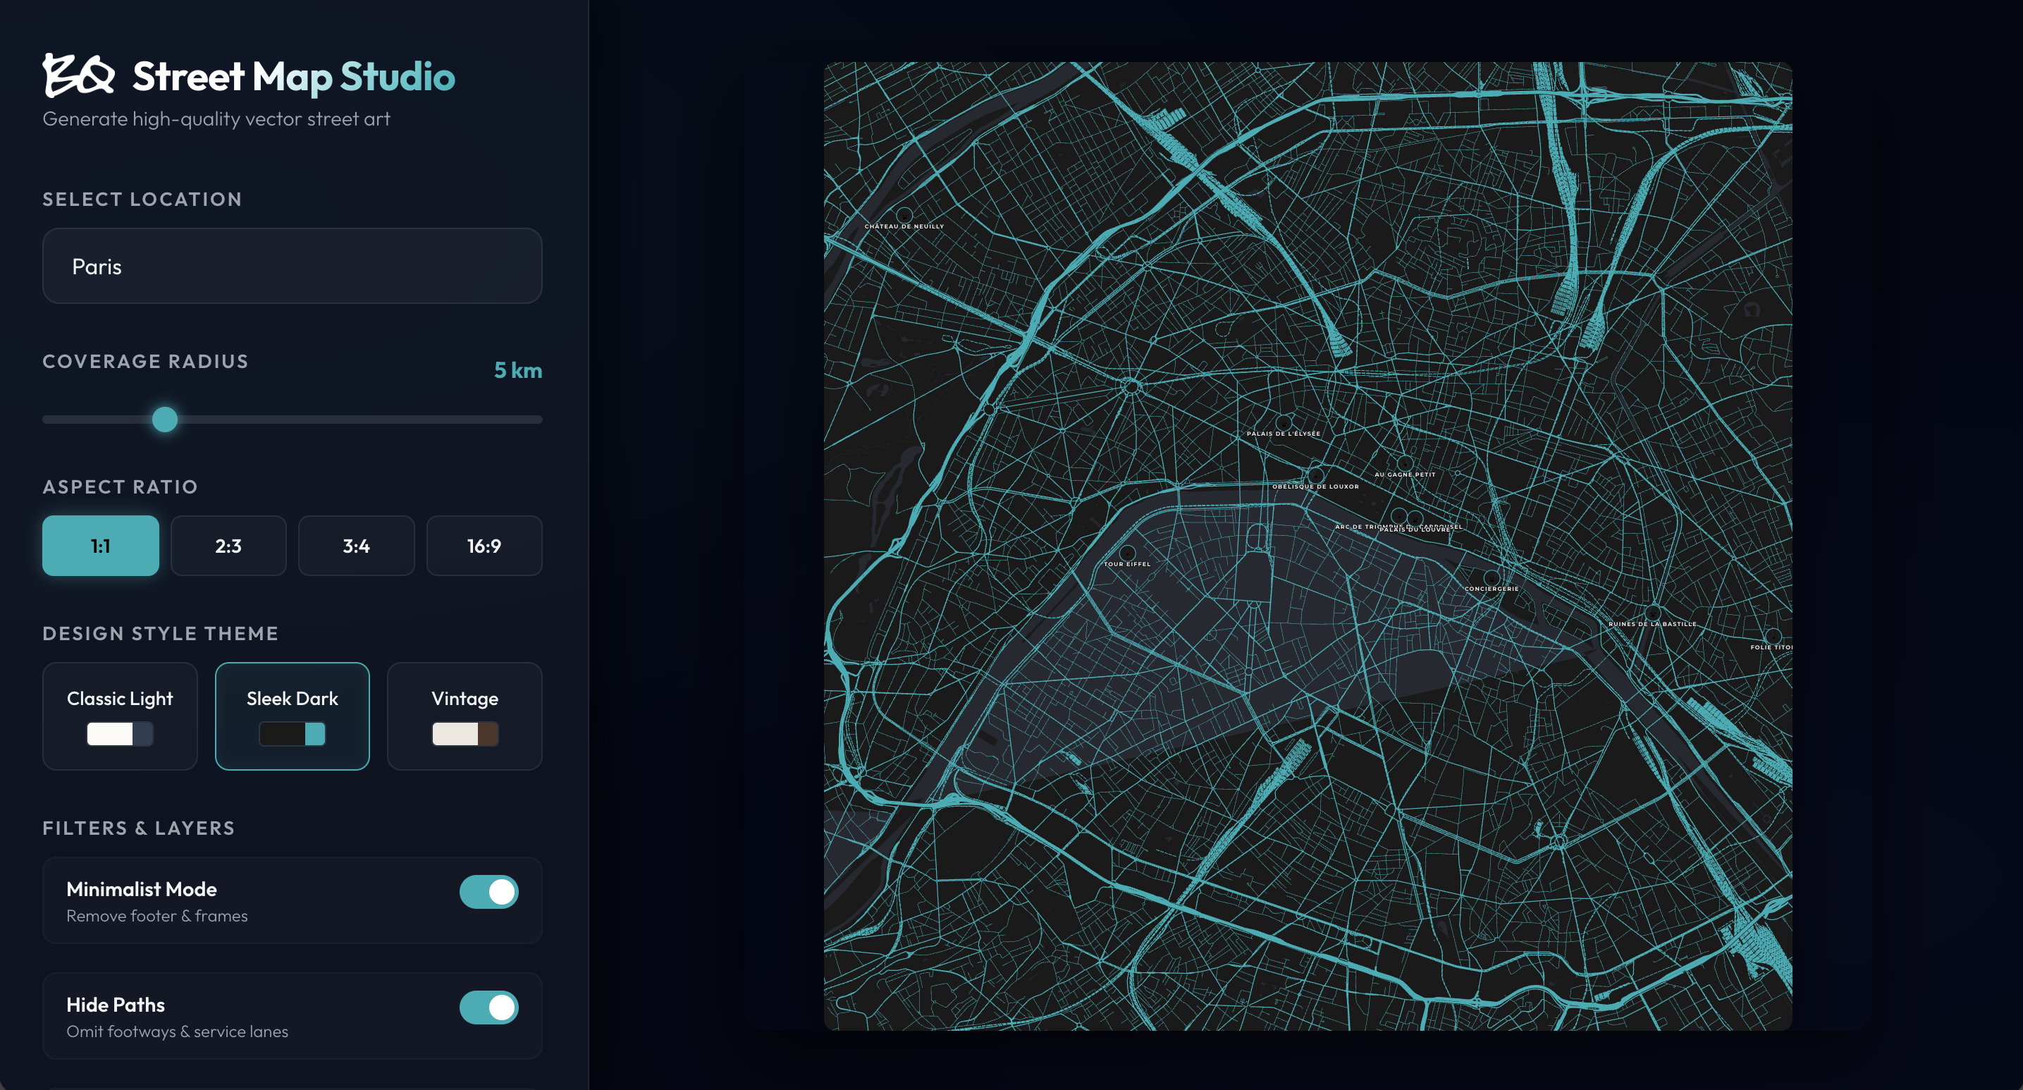Image resolution: width=2023 pixels, height=1090 pixels.
Task: Click the coverage radius slider handle
Action: 165,420
